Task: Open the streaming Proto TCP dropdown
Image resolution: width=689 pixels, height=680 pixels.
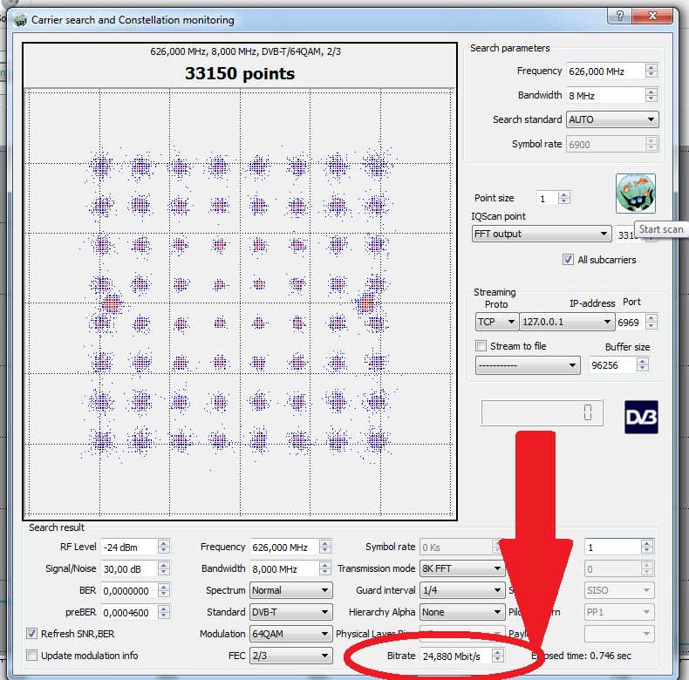Action: coord(496,322)
